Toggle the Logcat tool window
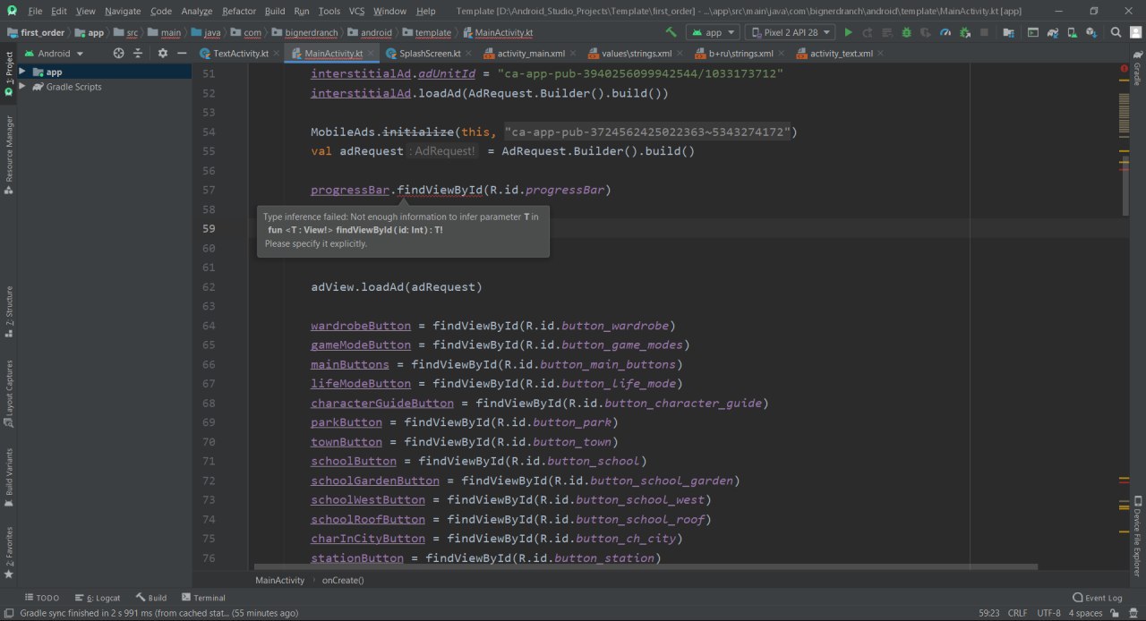The width and height of the screenshot is (1146, 621). point(98,598)
